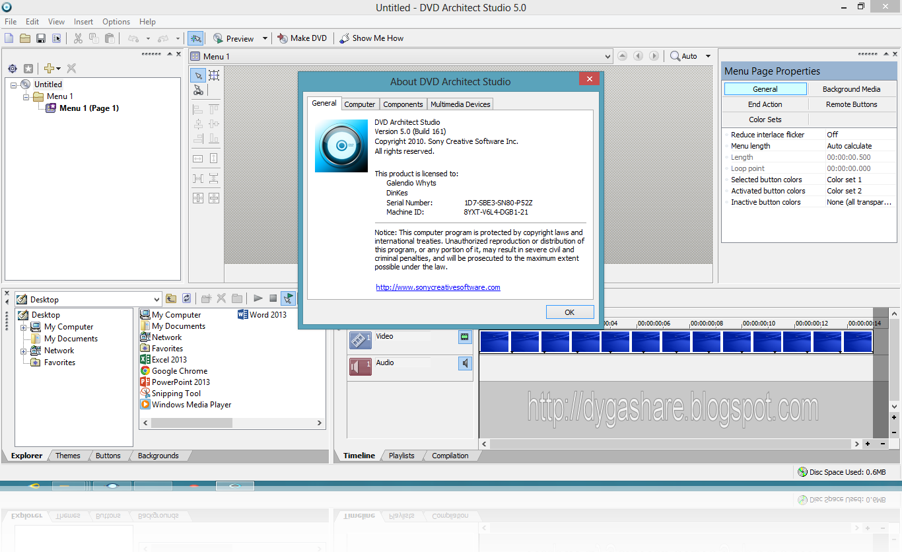The width and height of the screenshot is (902, 552).
Task: Open the Desktop location dropdown
Action: point(156,299)
